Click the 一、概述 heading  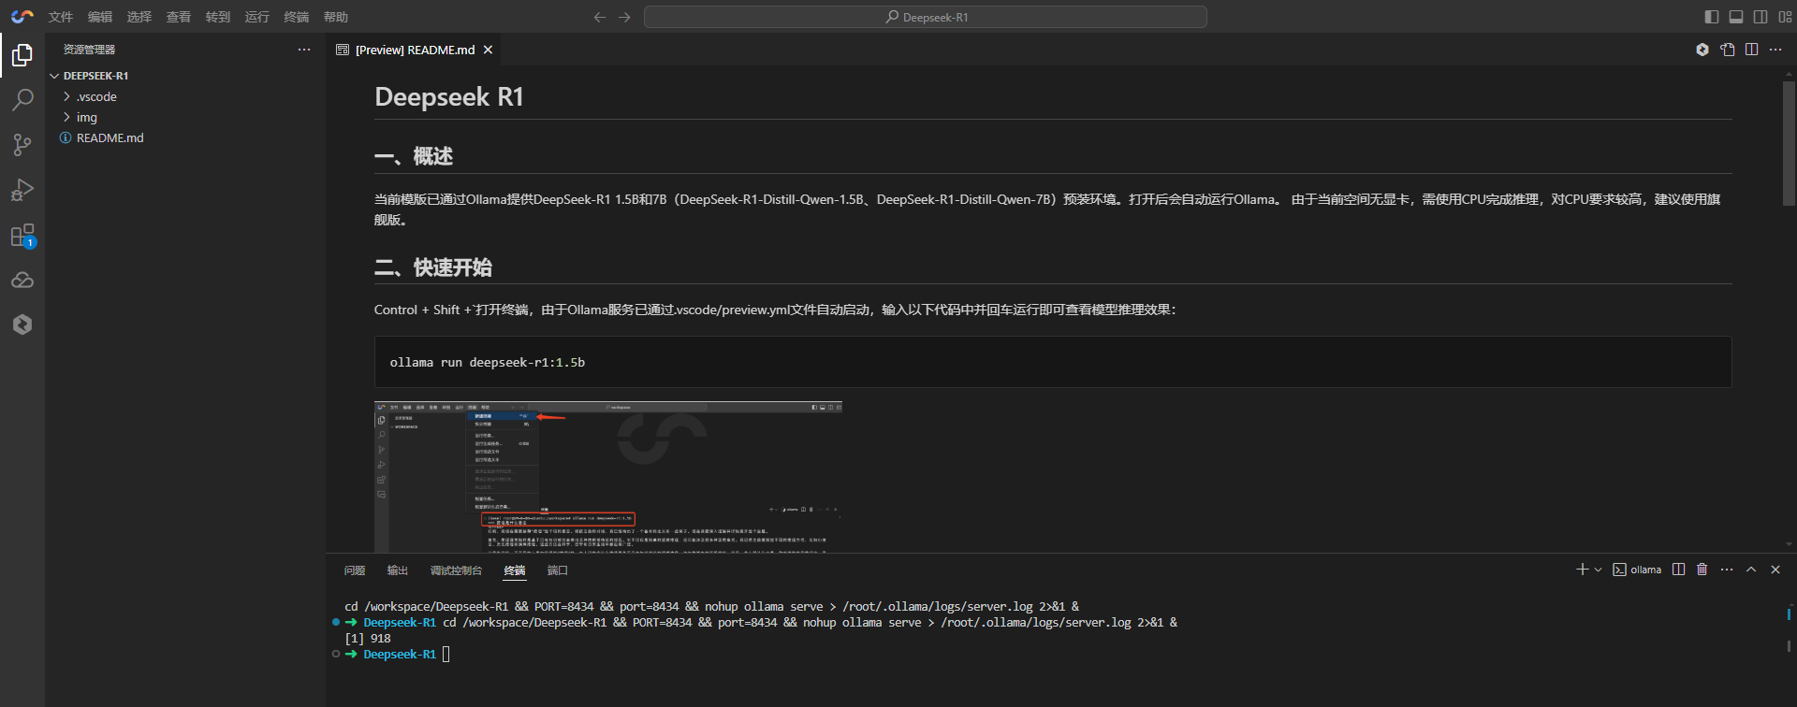pyautogui.click(x=414, y=156)
